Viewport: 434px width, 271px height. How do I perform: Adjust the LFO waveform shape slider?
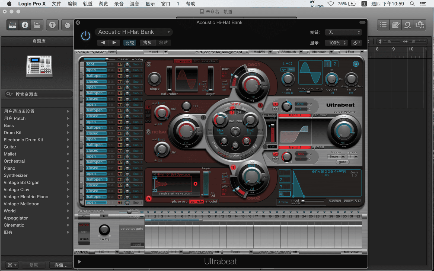click(x=308, y=92)
